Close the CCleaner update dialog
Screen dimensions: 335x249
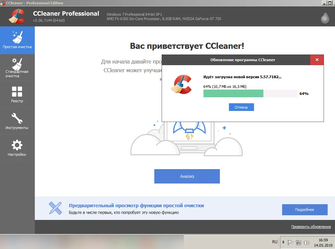317,60
